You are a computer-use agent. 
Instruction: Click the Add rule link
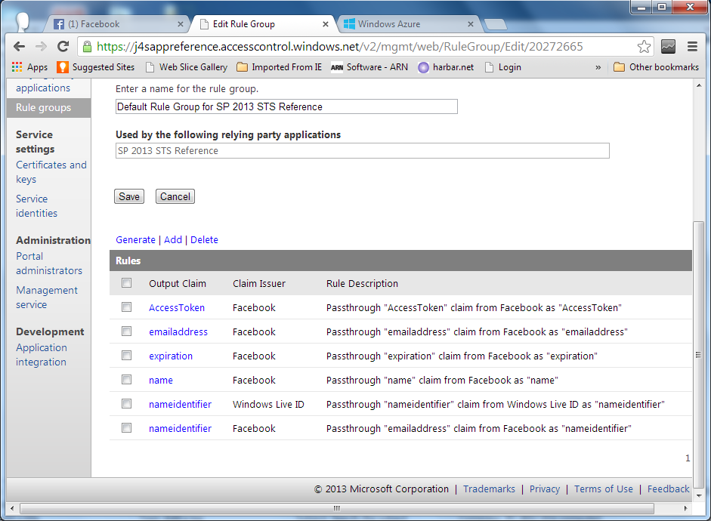point(173,239)
